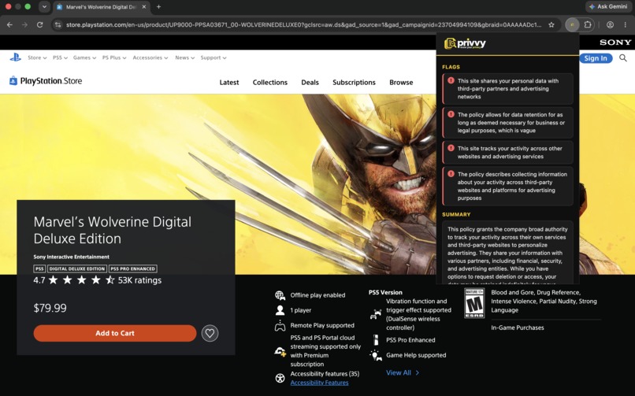This screenshot has height=396, width=635.
Task: Click the PlayStation logo icon
Action: [x=15, y=57]
